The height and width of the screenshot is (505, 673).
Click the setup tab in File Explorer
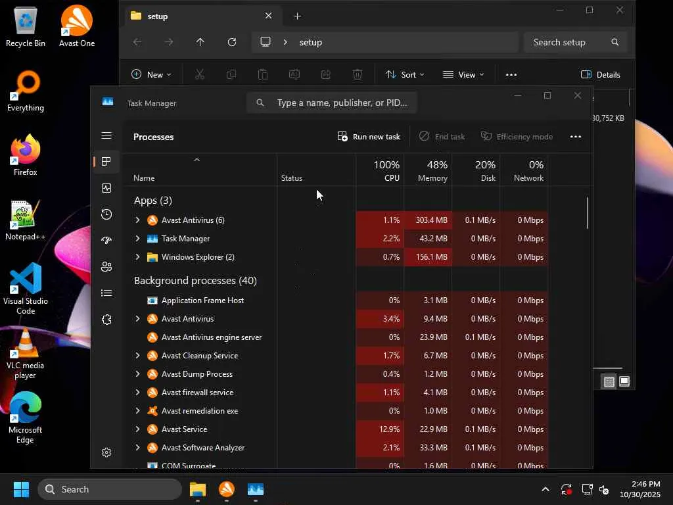coord(202,16)
